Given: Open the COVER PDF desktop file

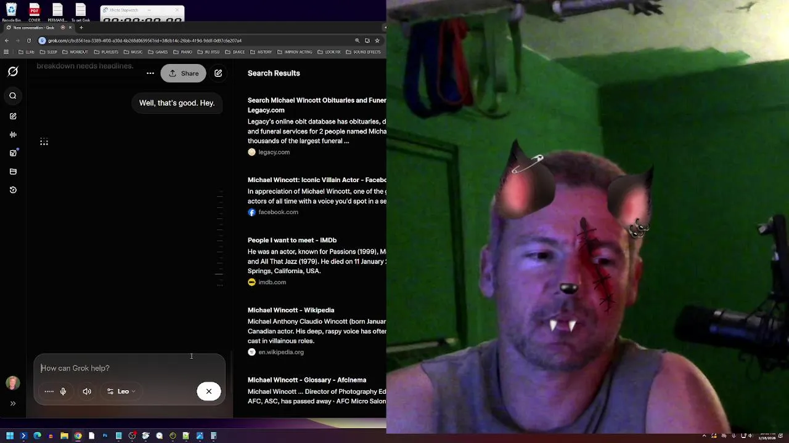Looking at the screenshot, I should [35, 12].
